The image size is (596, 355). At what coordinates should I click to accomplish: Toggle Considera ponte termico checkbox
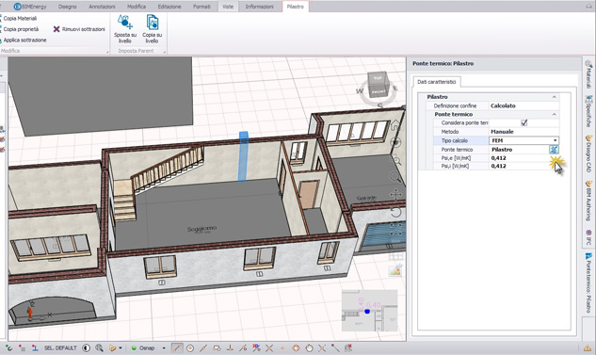pyautogui.click(x=524, y=122)
